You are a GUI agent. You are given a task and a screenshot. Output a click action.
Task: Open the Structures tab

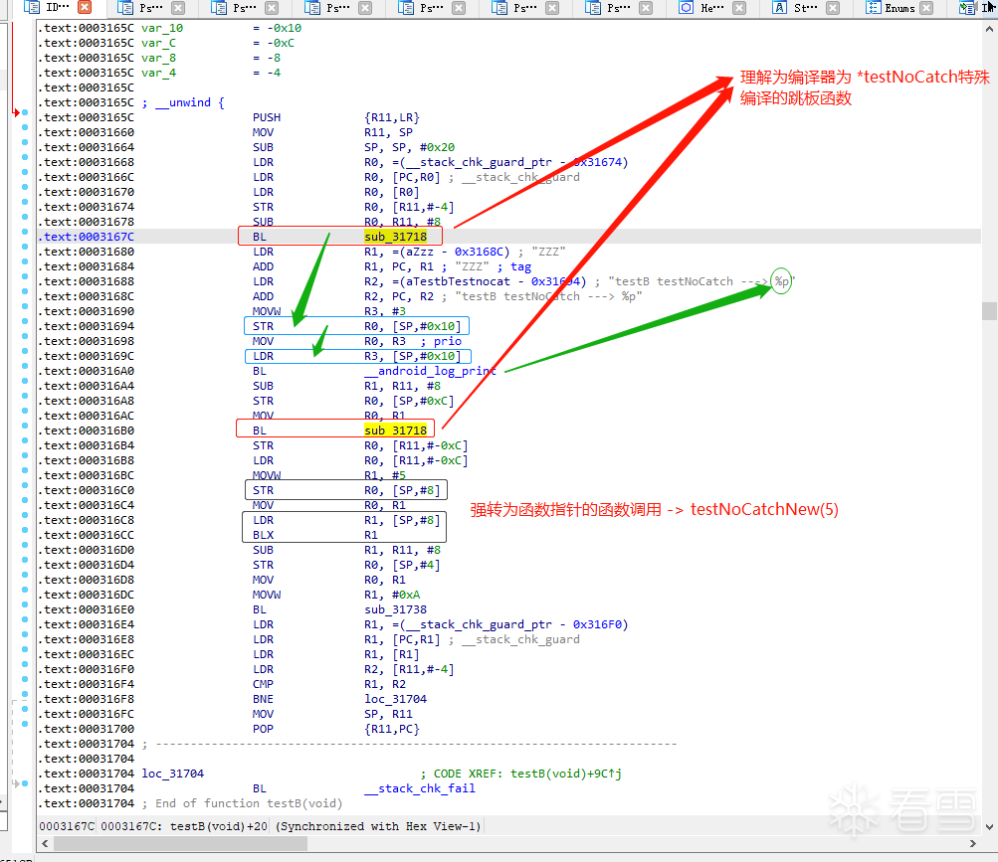pyautogui.click(x=805, y=8)
